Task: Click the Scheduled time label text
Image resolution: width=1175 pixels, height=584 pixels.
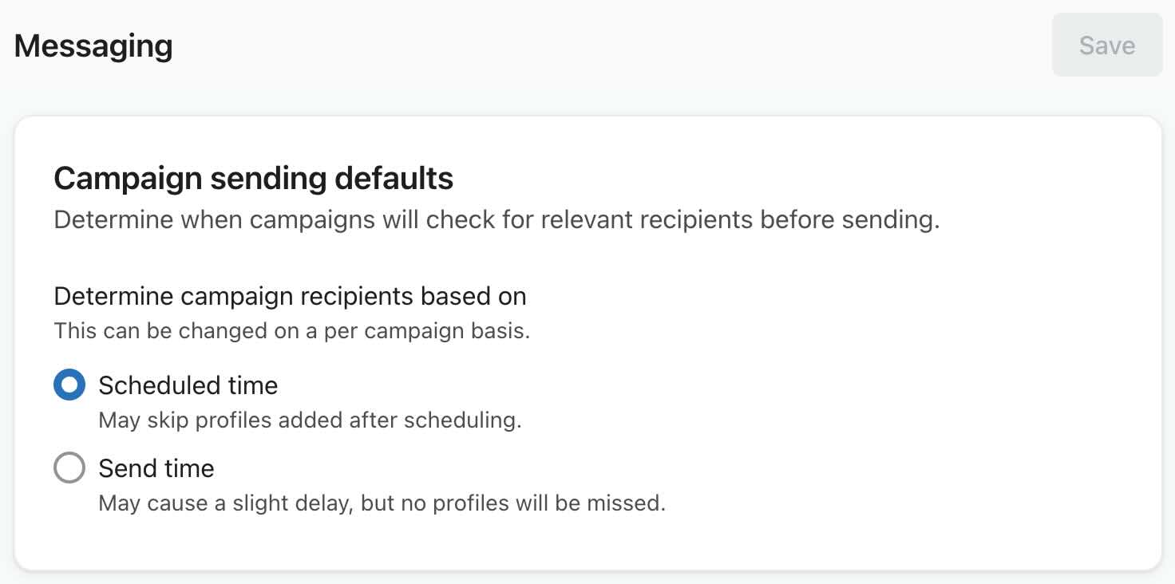Action: [x=188, y=385]
